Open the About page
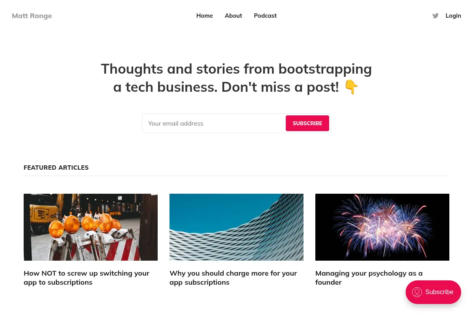The image size is (473, 315). pyautogui.click(x=233, y=16)
